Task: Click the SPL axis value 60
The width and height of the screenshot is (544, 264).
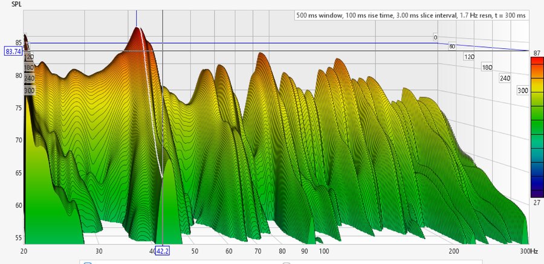Action: [18, 205]
